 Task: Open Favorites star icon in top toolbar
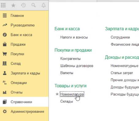click(13, 5)
